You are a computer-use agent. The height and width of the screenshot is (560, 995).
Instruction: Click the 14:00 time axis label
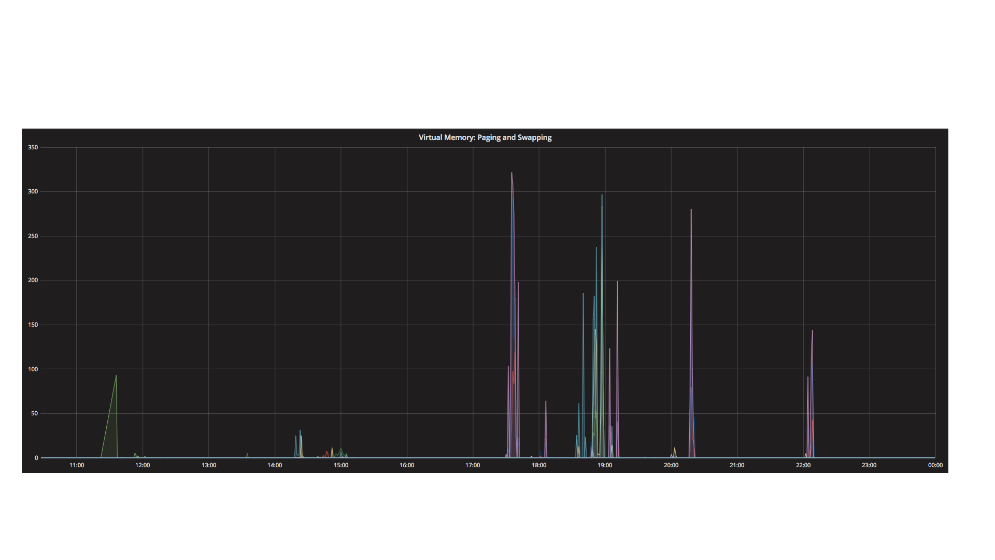click(275, 465)
